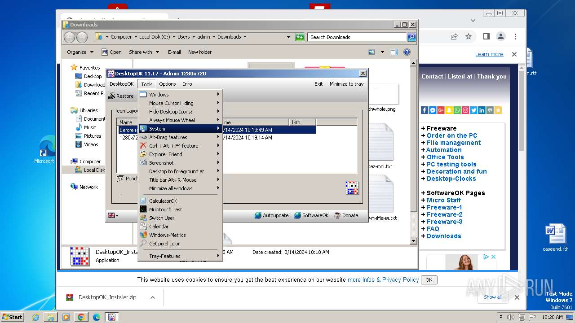
Task: Toggle the Chrome side panel
Action: 486,36
